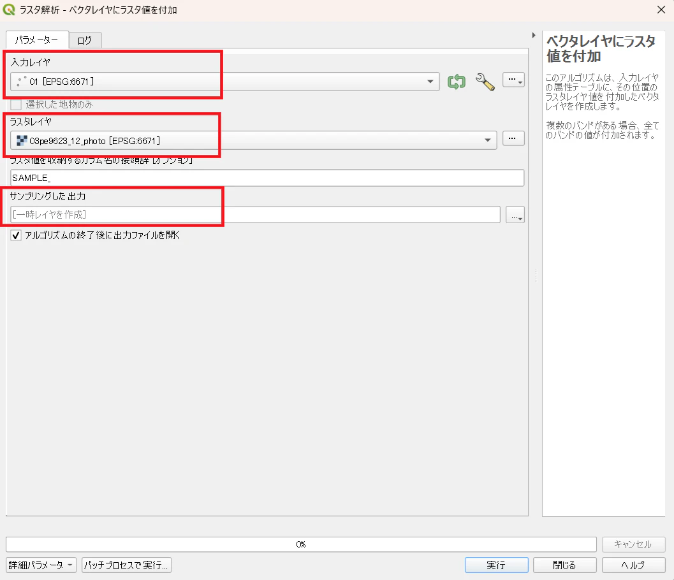Expand the 入力レイヤ dropdown showing 01 EPSG:6671
674x580 pixels.
(225, 82)
